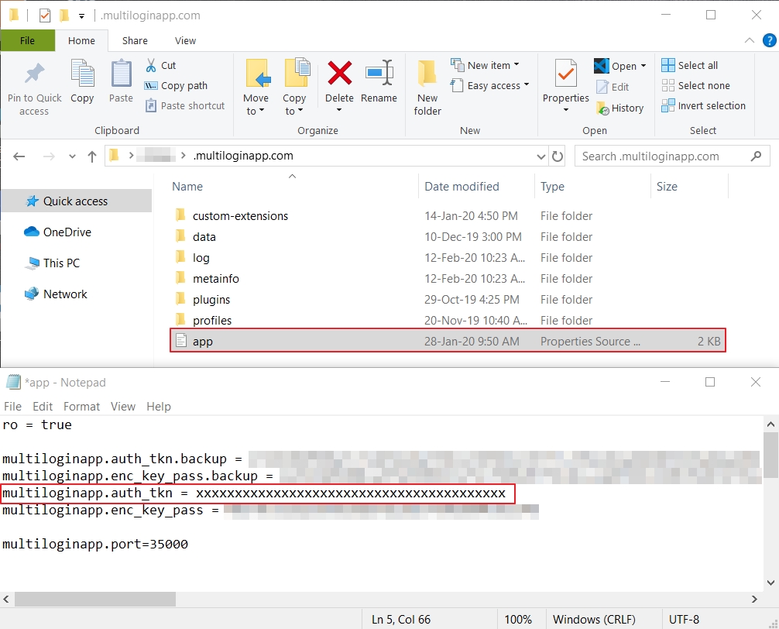Switch to the View ribbon tab

pyautogui.click(x=185, y=40)
